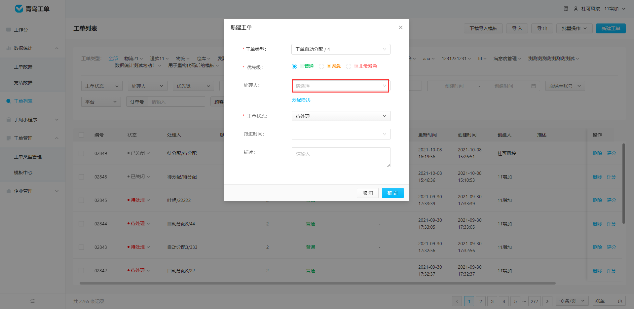Open the 平台 filter dropdown
The width and height of the screenshot is (634, 309).
(x=101, y=102)
